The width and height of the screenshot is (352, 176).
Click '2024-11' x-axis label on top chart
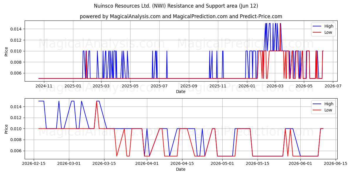pyautogui.click(x=44, y=86)
